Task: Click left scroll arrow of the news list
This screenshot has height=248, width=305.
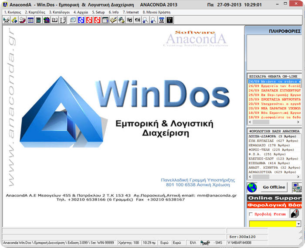Action: tap(251, 122)
